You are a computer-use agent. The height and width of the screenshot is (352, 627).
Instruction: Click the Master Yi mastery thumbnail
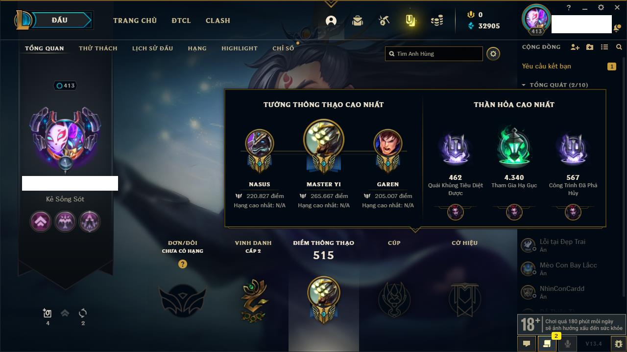323,140
